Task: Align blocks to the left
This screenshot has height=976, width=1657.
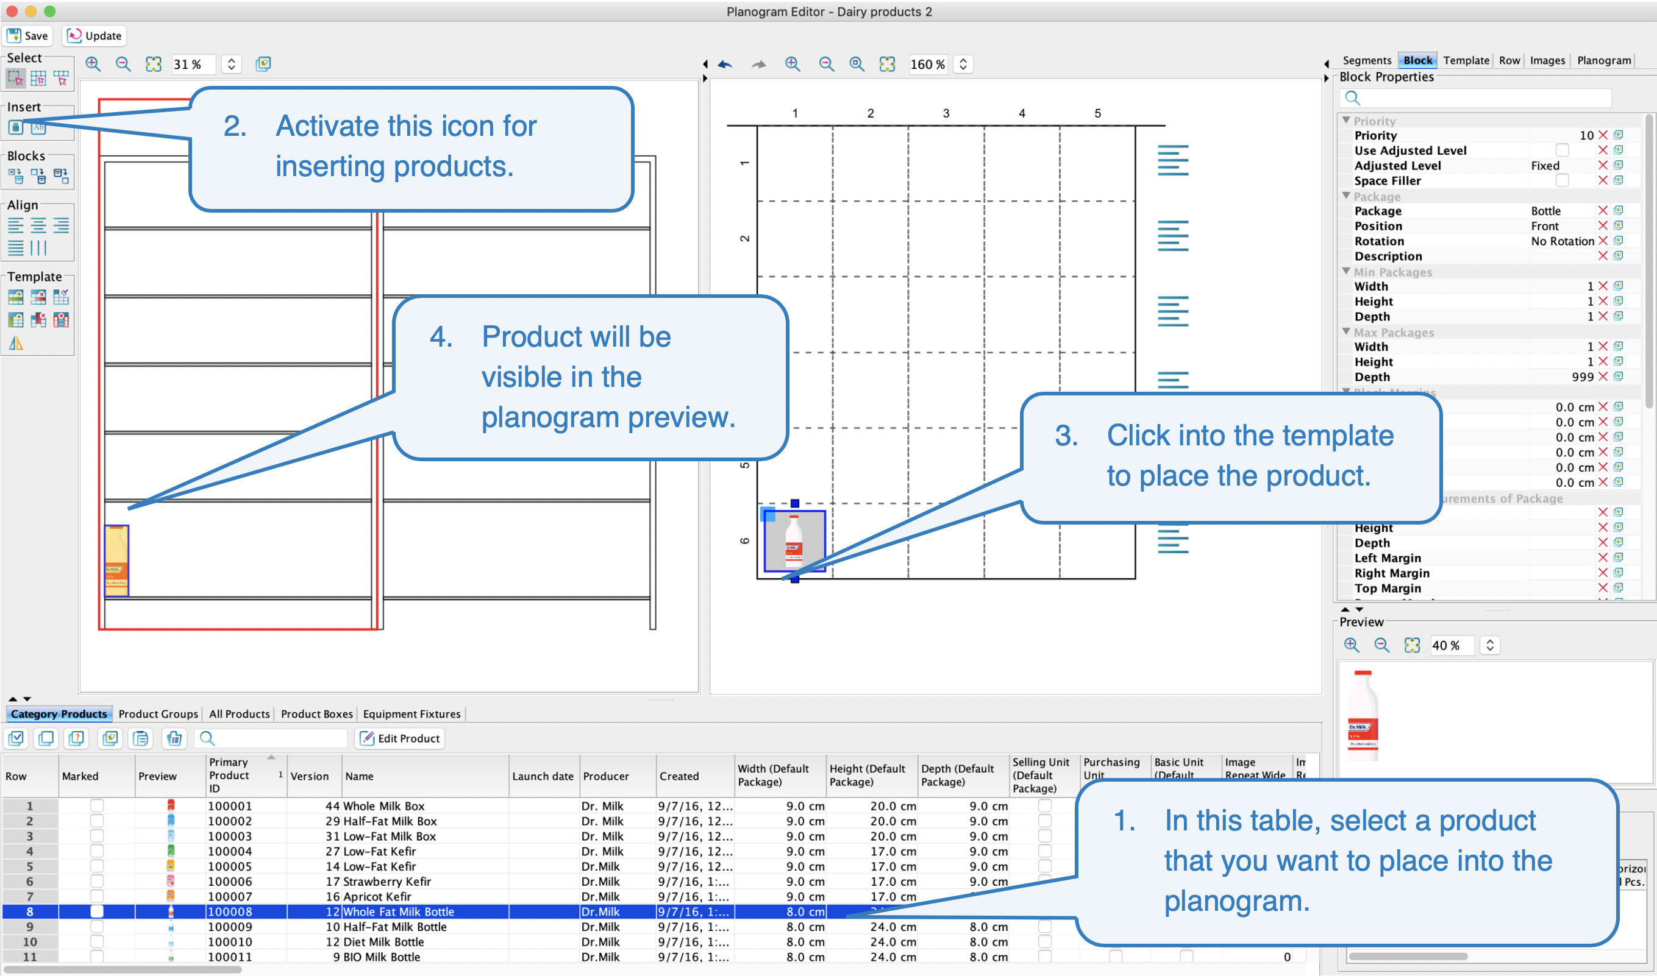Action: point(16,225)
